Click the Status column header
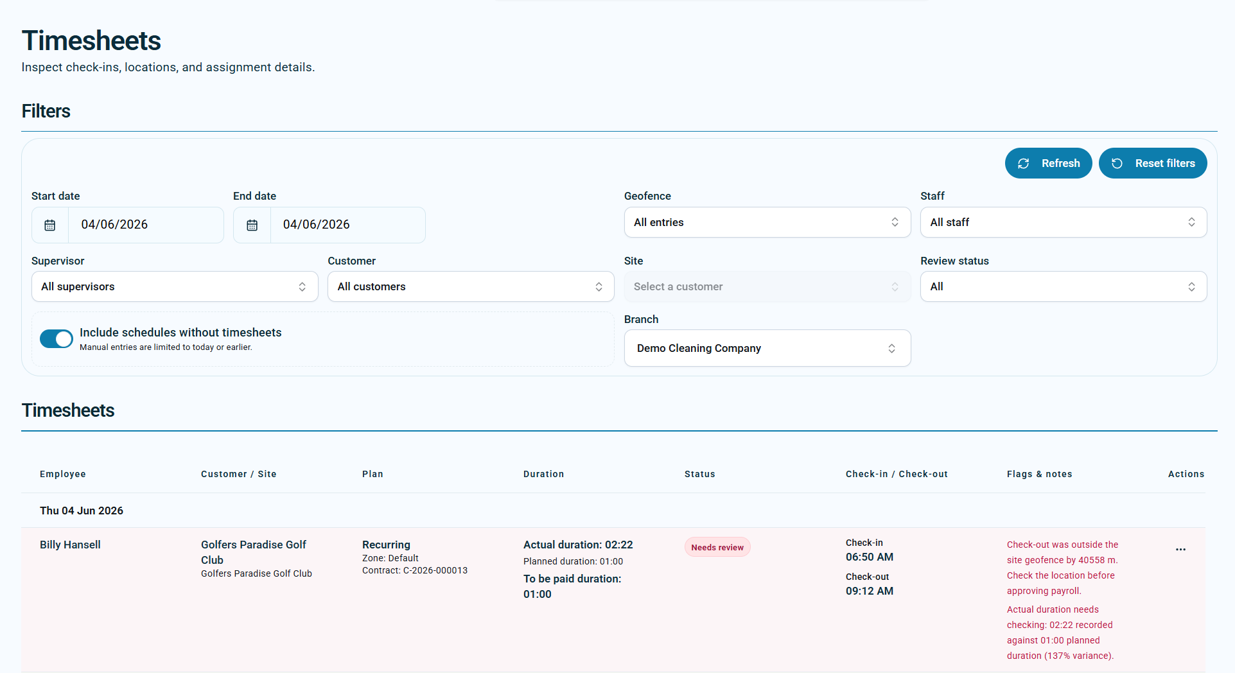The height and width of the screenshot is (673, 1235). pyautogui.click(x=700, y=474)
